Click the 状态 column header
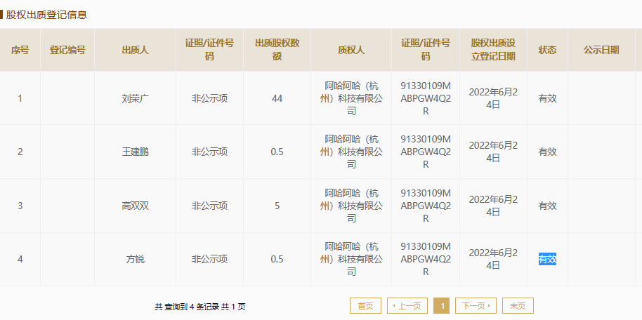The height and width of the screenshot is (320, 642). coord(547,50)
